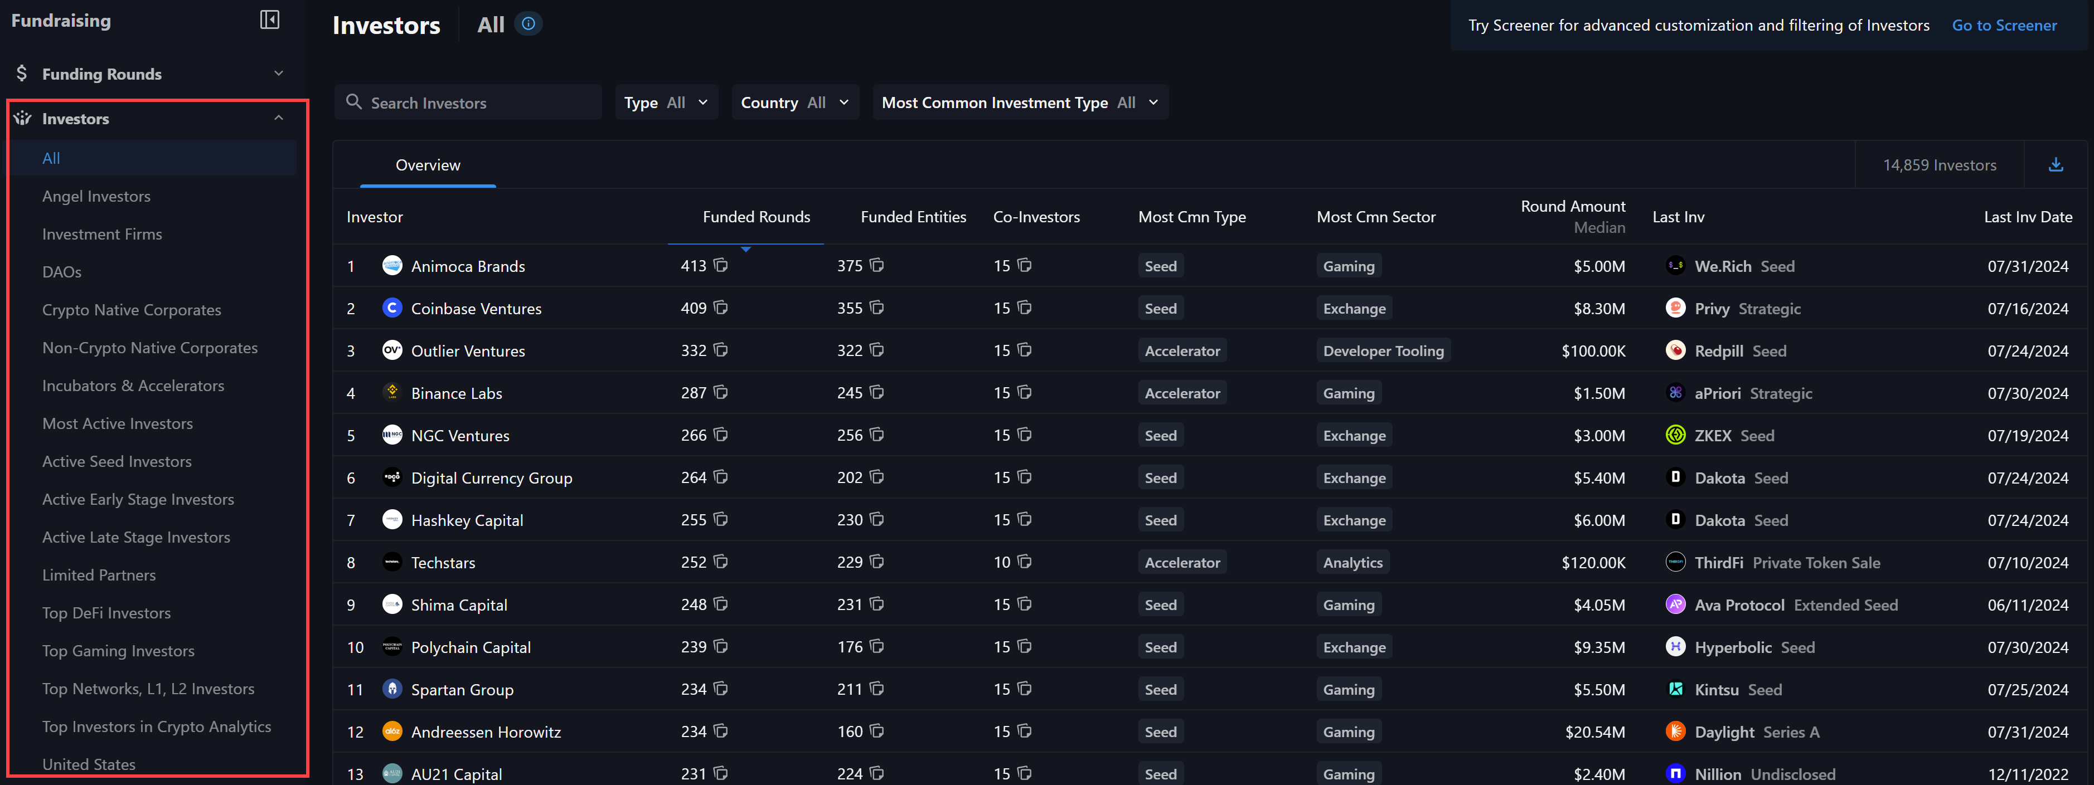This screenshot has width=2094, height=785.
Task: Sort by Last Inv Date column
Action: click(2027, 217)
